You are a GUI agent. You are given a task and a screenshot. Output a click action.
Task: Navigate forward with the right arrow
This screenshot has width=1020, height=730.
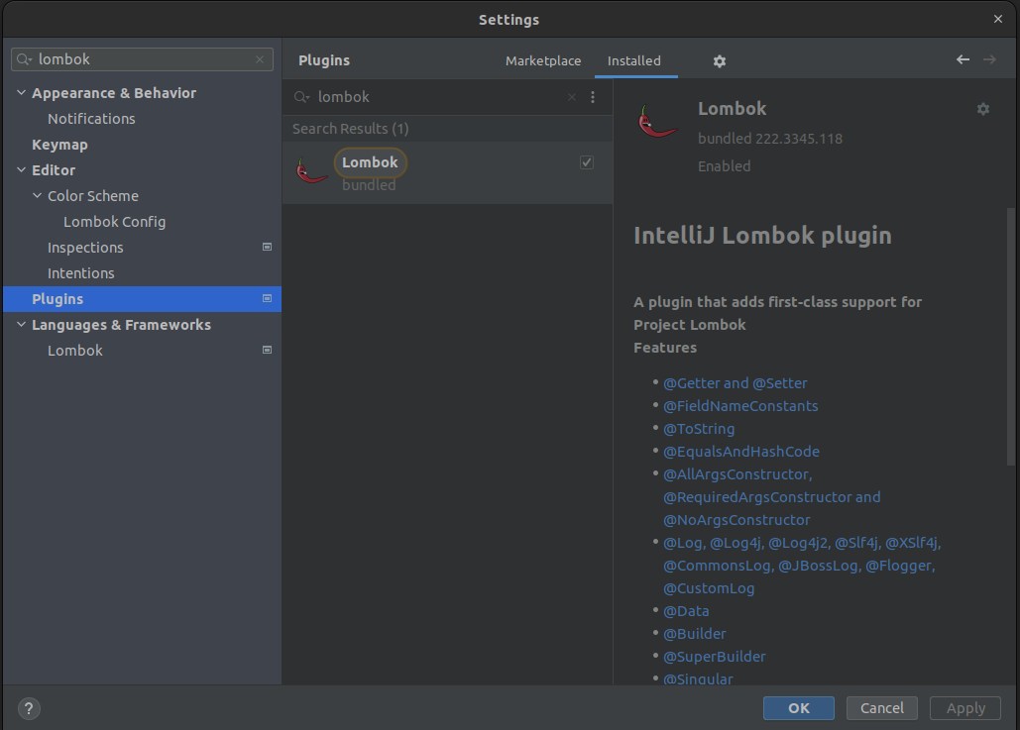point(989,59)
